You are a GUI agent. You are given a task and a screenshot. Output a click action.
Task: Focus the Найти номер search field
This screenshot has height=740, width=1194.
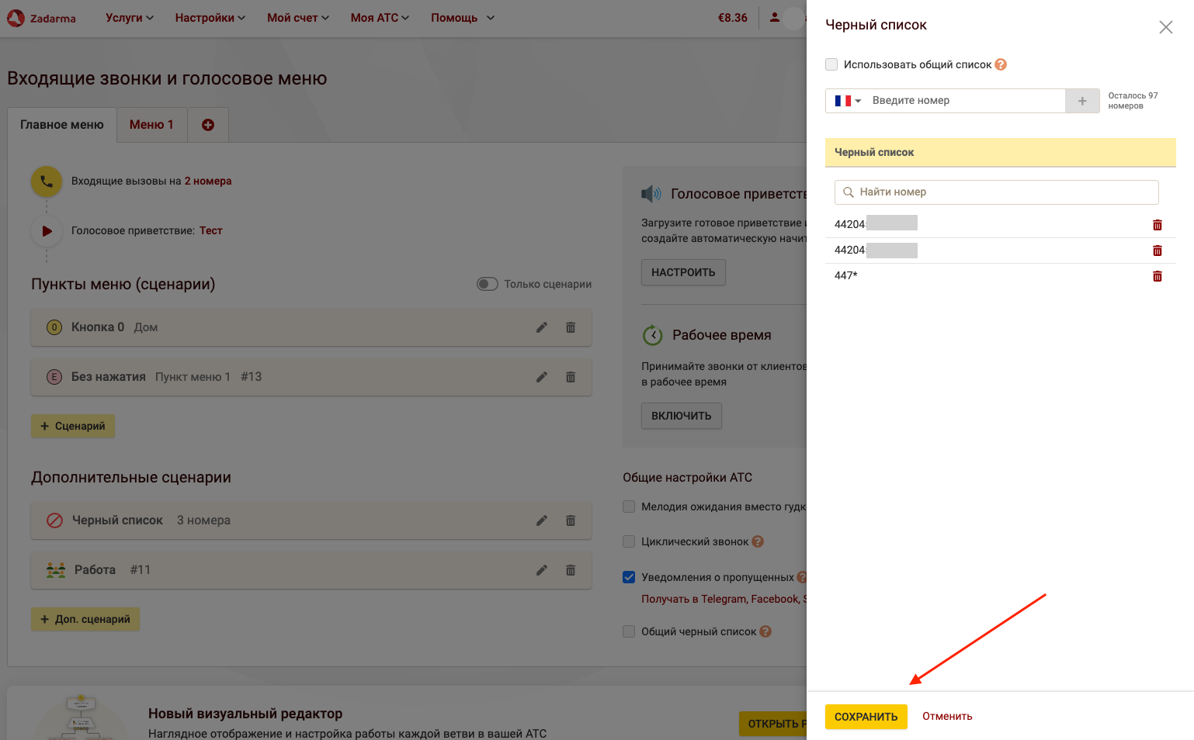[997, 192]
